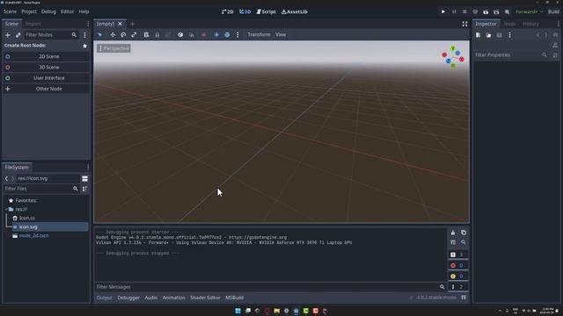Click the green Y axis gizmo circle
The height and width of the screenshot is (316, 563).
pyautogui.click(x=453, y=48)
